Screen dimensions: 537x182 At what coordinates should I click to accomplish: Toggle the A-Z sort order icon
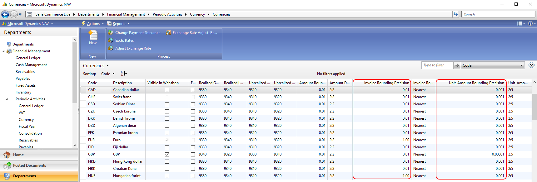[124, 74]
